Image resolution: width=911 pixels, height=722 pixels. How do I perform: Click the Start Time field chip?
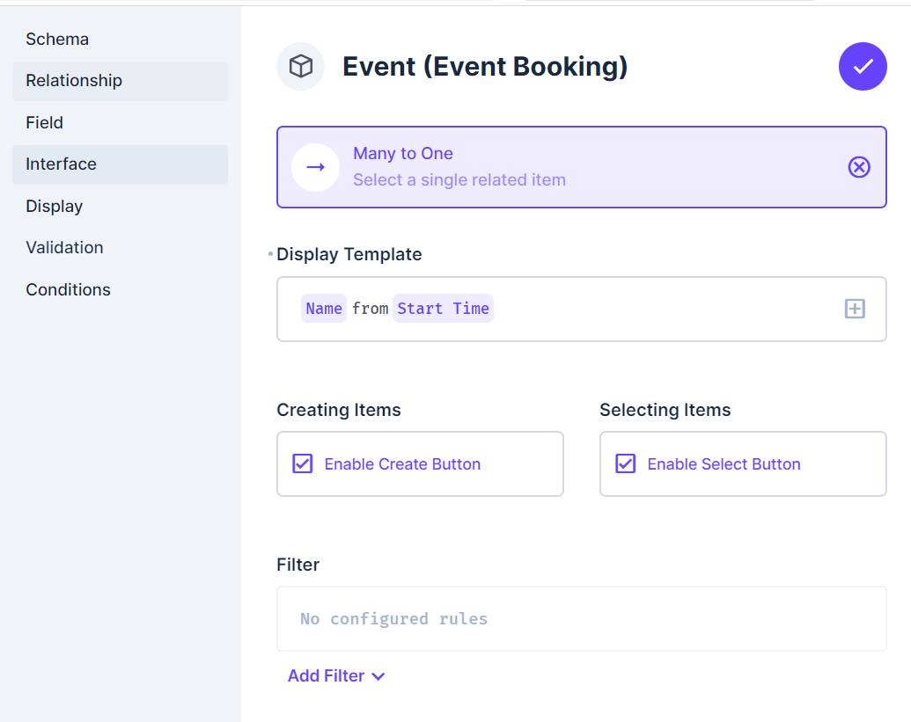pos(443,309)
